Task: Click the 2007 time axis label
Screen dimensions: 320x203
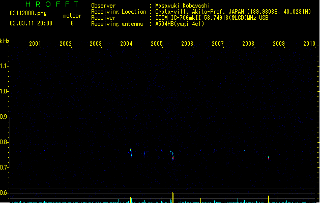Action: [x=218, y=43]
